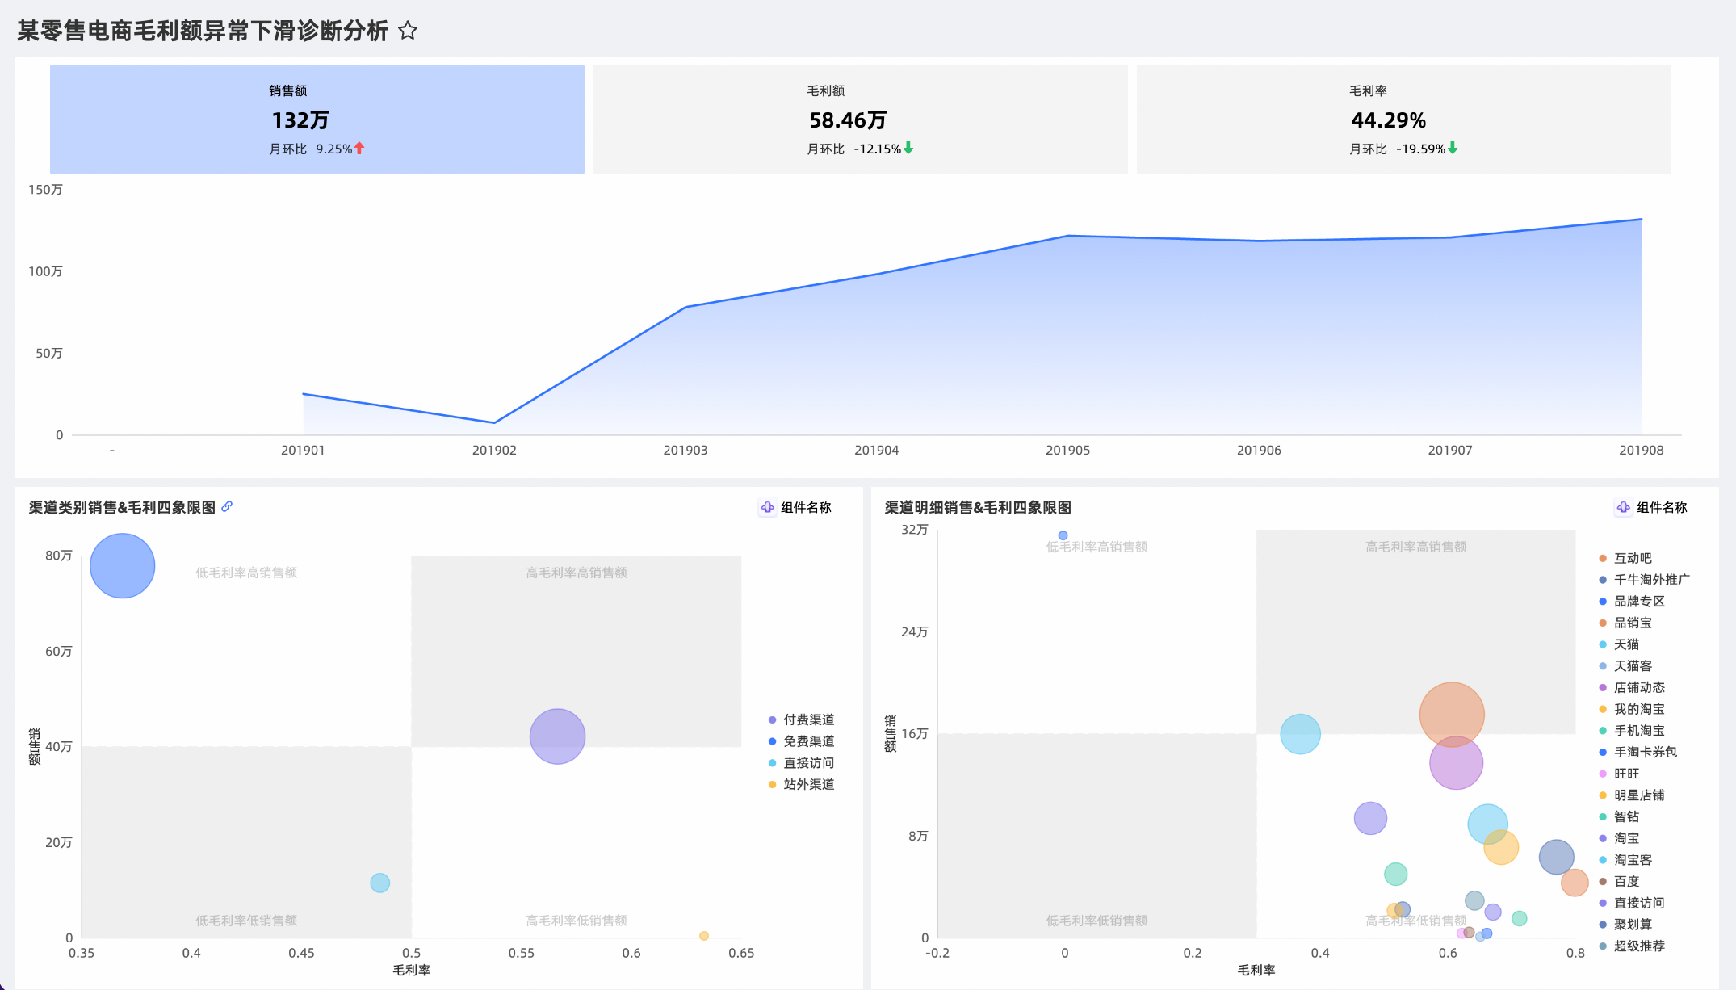Click the 组件名称 icon in the 渠道类别 chart
This screenshot has width=1736, height=990.
pyautogui.click(x=767, y=507)
